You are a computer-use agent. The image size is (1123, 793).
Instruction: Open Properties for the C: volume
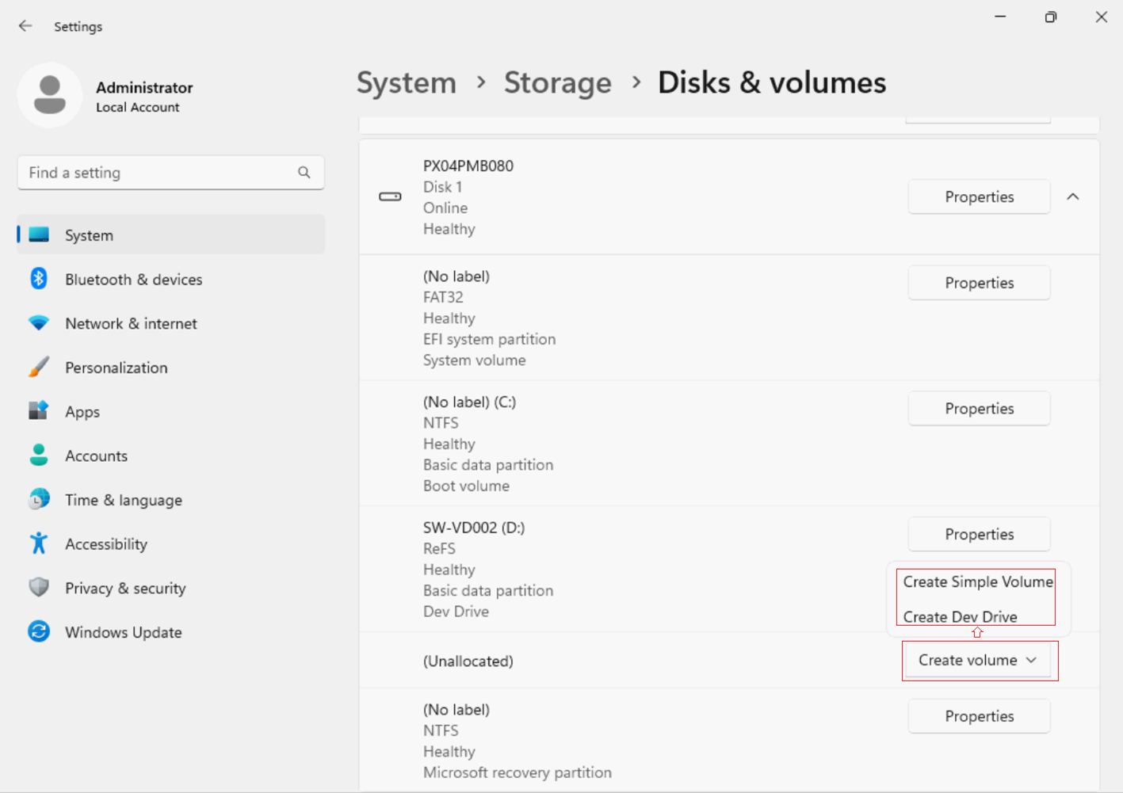coord(979,409)
